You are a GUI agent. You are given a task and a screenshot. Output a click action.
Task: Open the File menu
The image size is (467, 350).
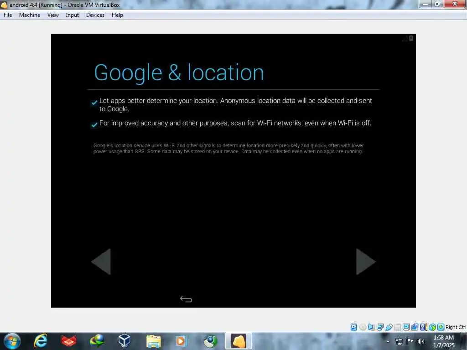pyautogui.click(x=8, y=15)
